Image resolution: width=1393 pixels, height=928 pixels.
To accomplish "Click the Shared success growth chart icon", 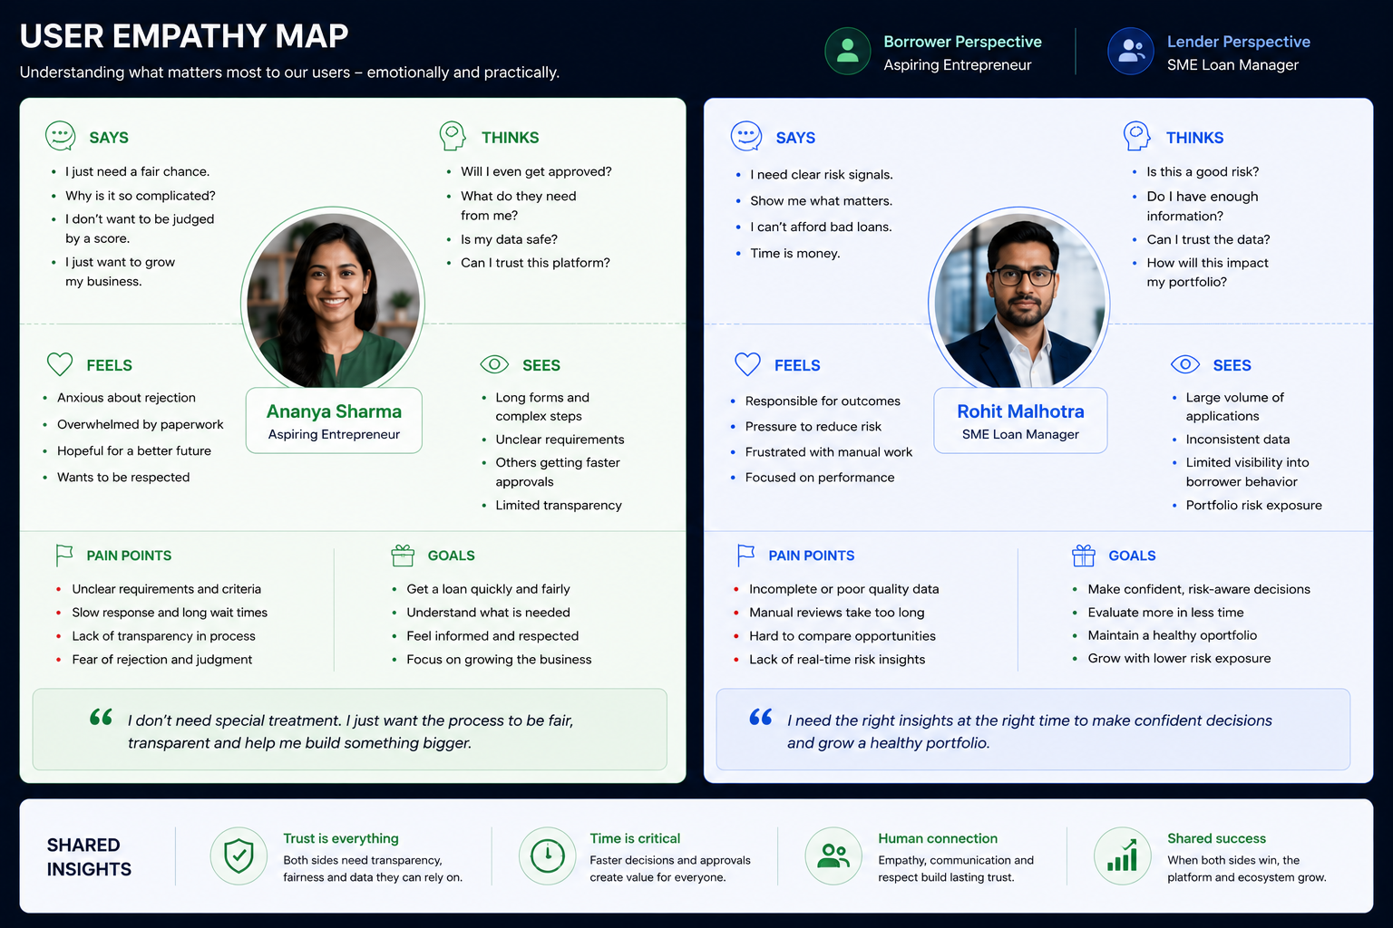I will [x=1122, y=855].
